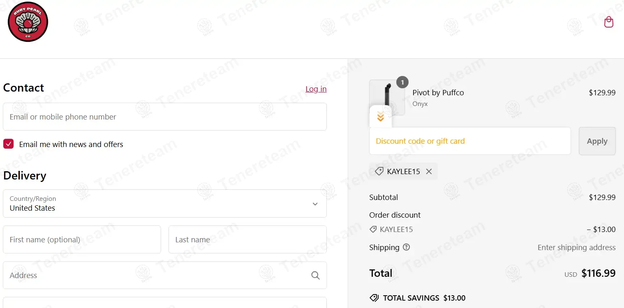Focus the Email or mobile phone field
This screenshot has width=624, height=308.
(x=164, y=117)
